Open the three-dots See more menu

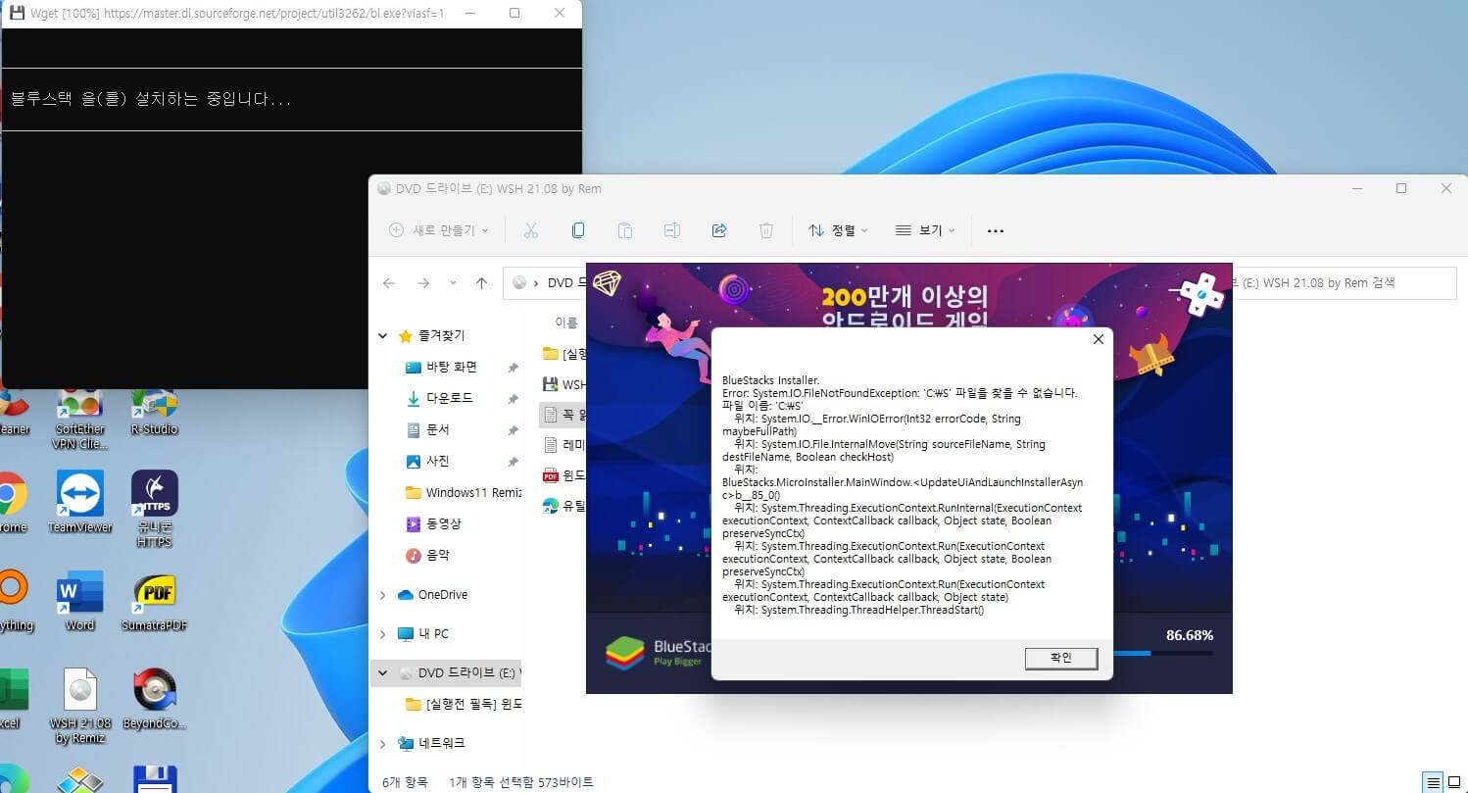point(996,230)
